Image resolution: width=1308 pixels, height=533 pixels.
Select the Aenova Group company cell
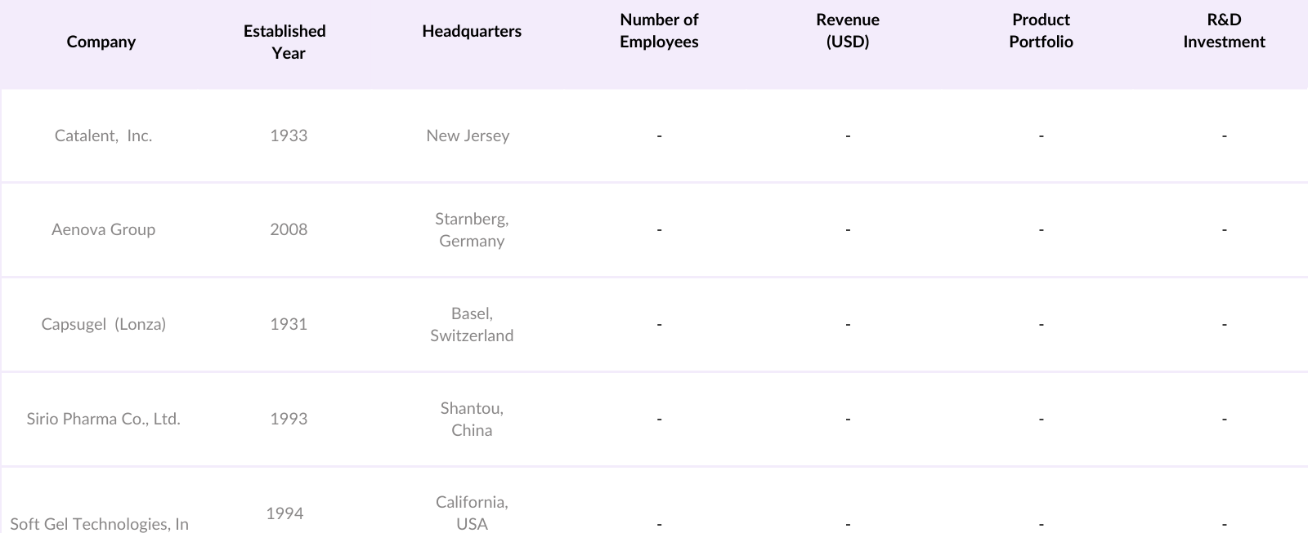pyautogui.click(x=103, y=229)
